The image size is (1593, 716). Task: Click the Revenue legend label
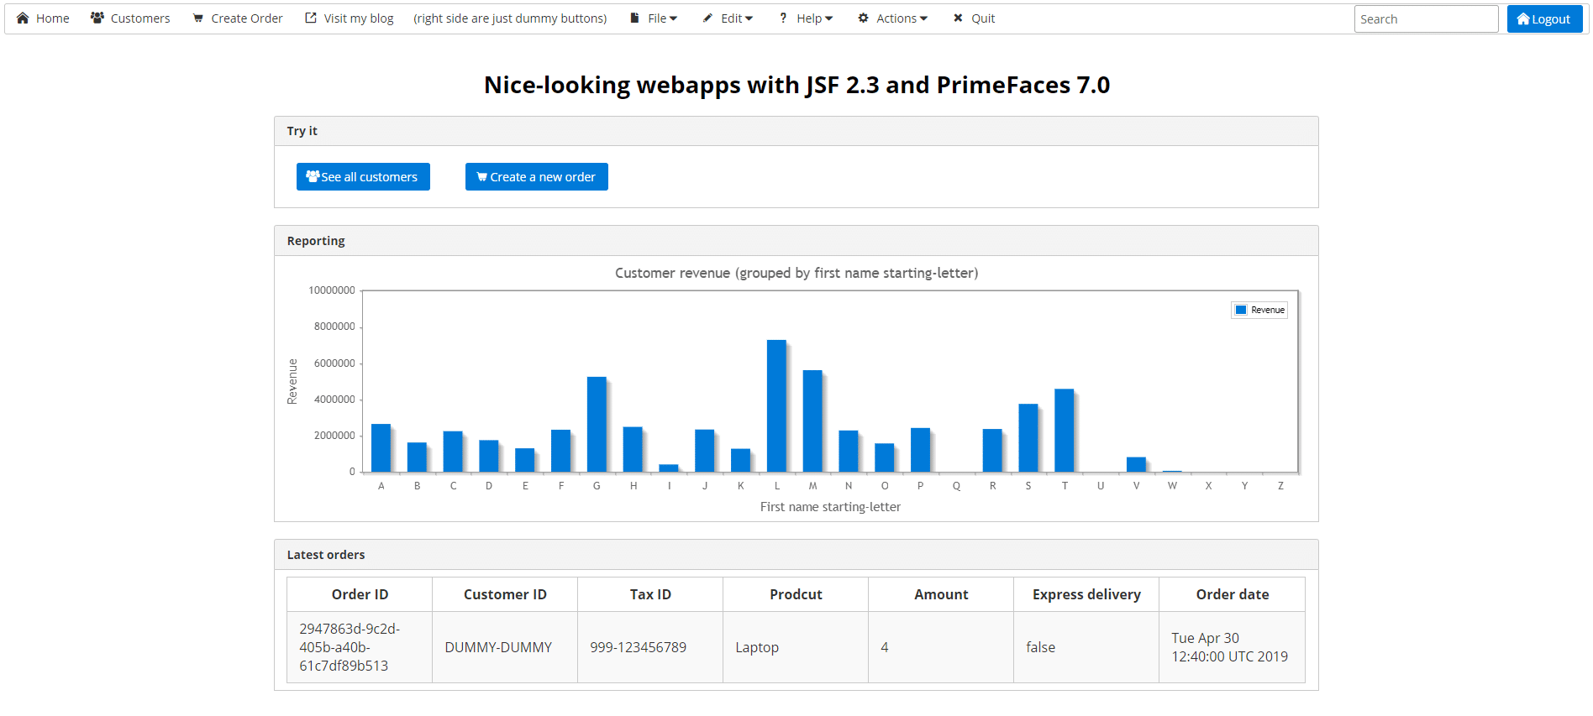1268,310
